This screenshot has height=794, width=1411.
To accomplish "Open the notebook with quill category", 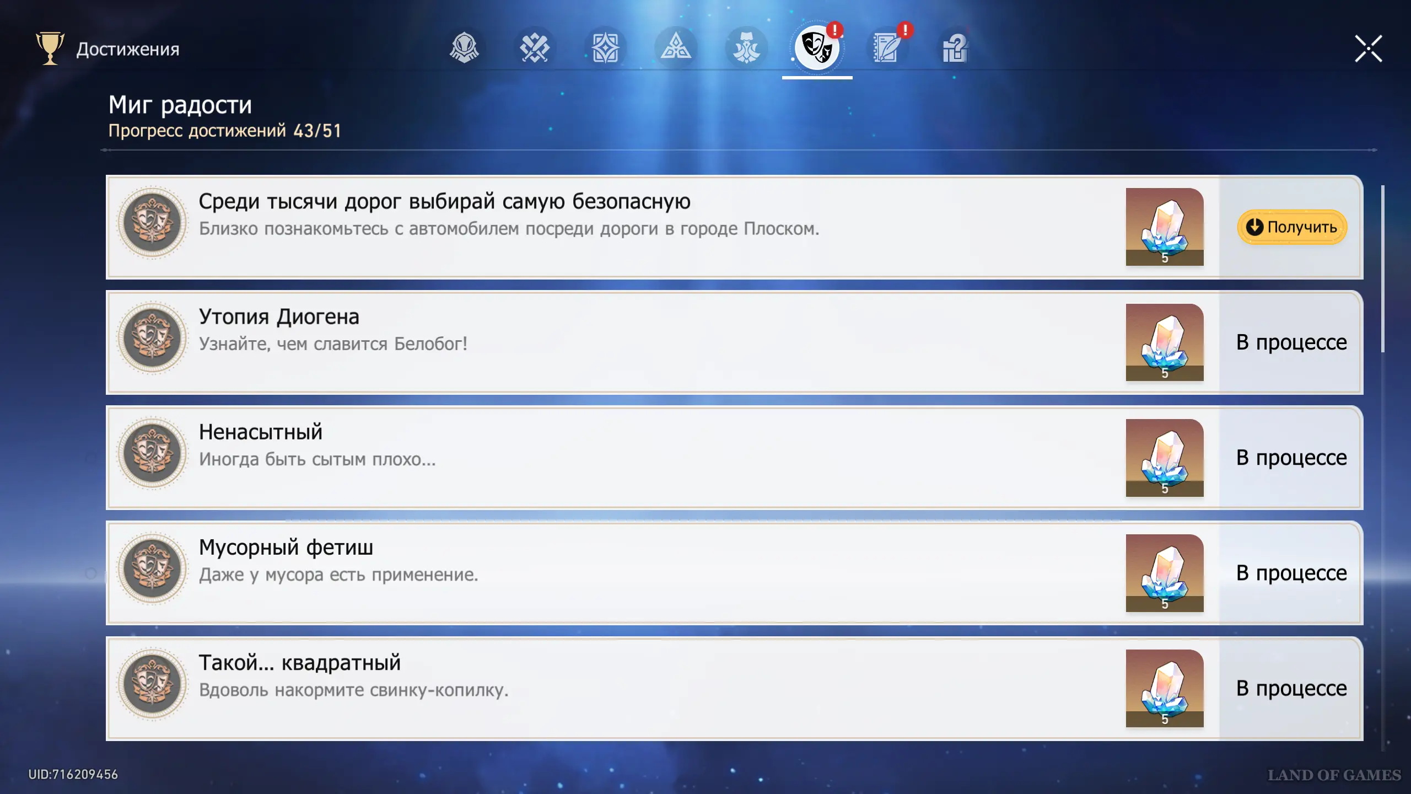I will pos(887,48).
